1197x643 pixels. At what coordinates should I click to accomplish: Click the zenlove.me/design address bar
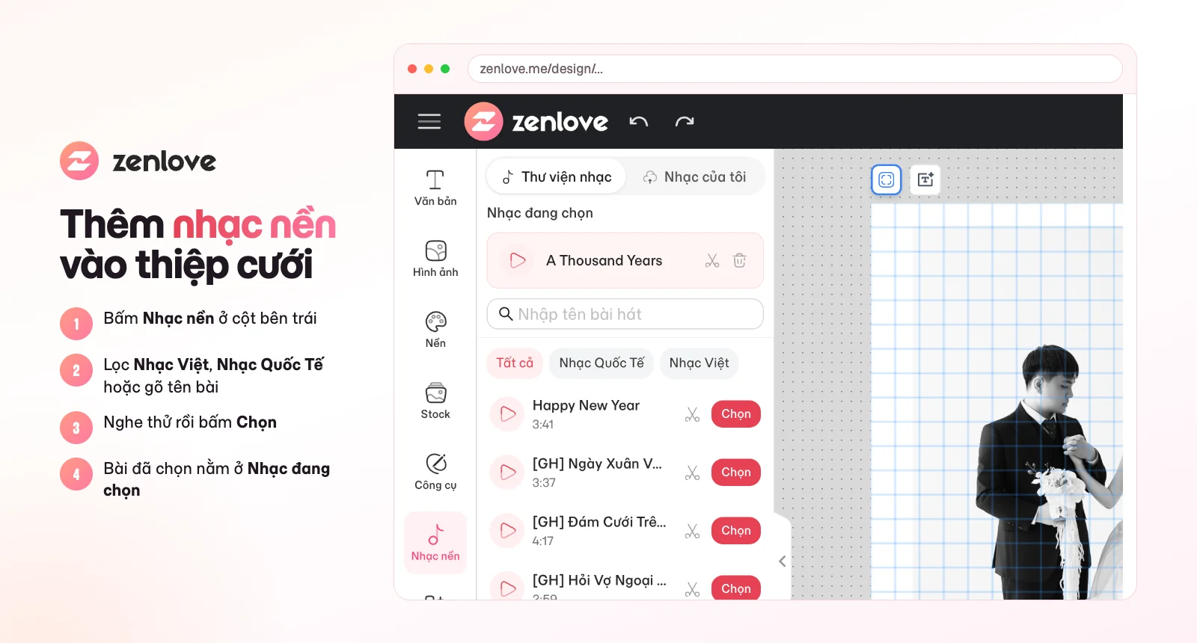tap(795, 69)
